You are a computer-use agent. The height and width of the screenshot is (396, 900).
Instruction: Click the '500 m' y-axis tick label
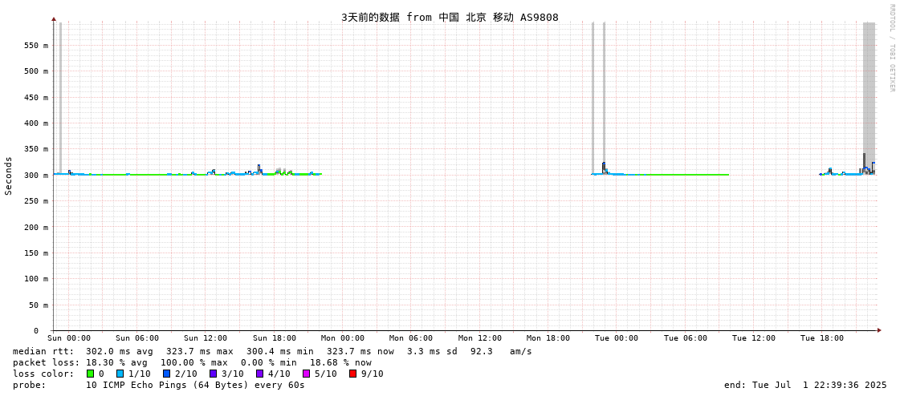pos(37,71)
